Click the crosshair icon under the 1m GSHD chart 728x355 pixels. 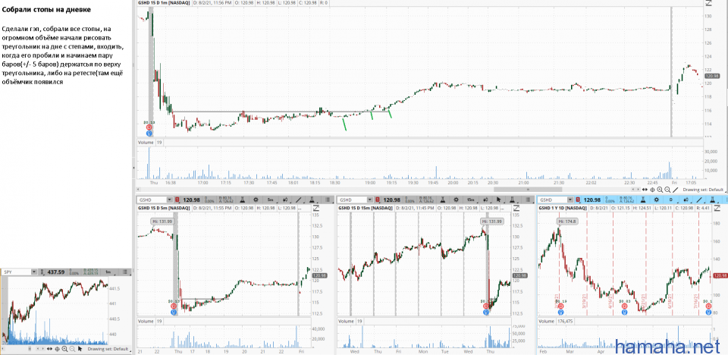pyautogui.click(x=652, y=190)
